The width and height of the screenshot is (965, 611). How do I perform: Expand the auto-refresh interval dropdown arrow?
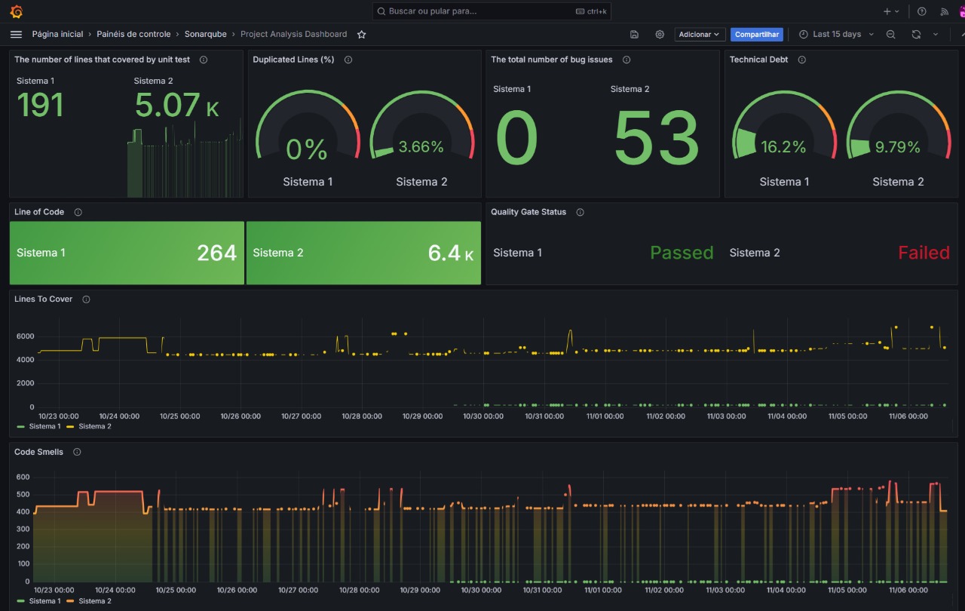point(936,35)
